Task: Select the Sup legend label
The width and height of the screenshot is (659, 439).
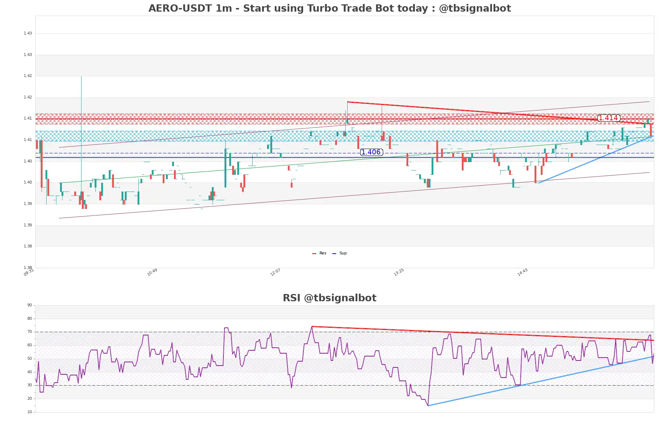Action: pos(343,253)
